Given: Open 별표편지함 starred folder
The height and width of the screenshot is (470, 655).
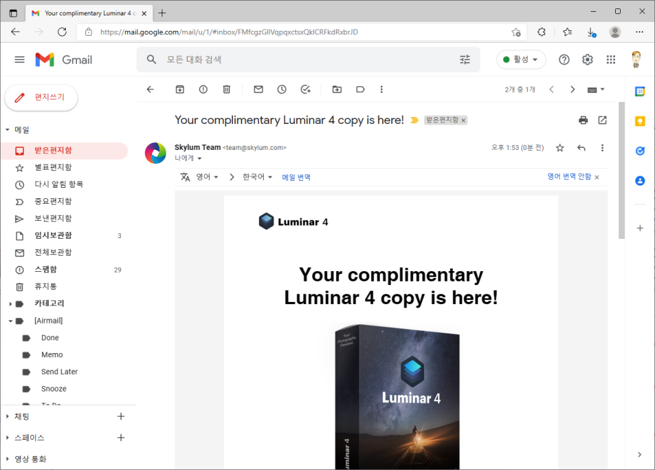Looking at the screenshot, I should (64, 167).
